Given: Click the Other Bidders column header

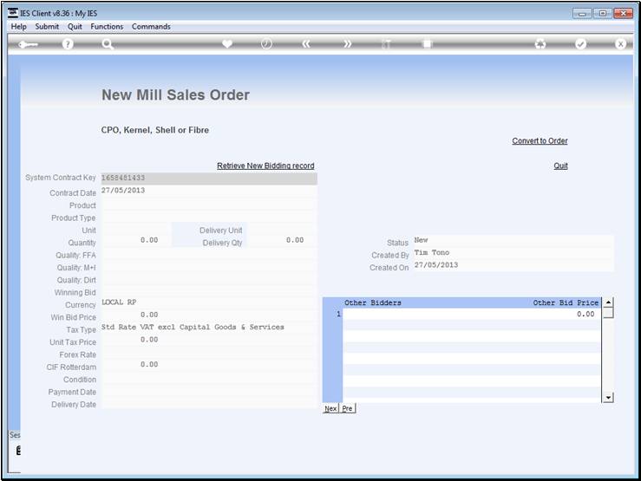Looking at the screenshot, I should tap(373, 302).
